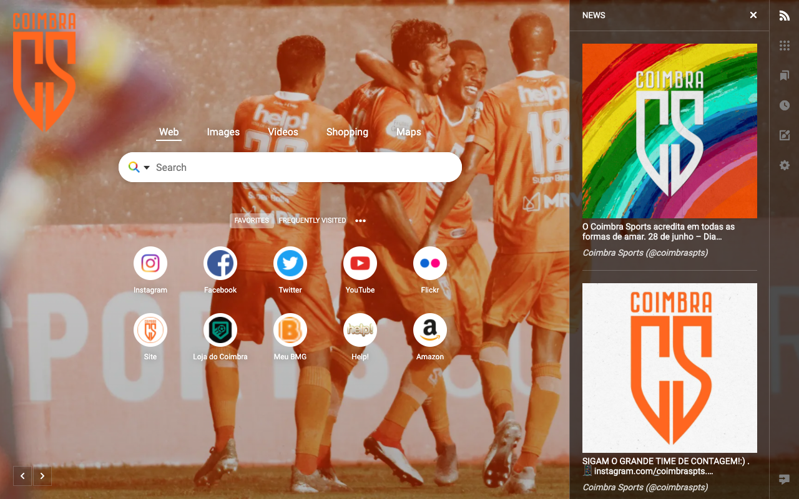Open the orange Coimbra logo news thumbnail
The image size is (799, 499).
pyautogui.click(x=670, y=368)
